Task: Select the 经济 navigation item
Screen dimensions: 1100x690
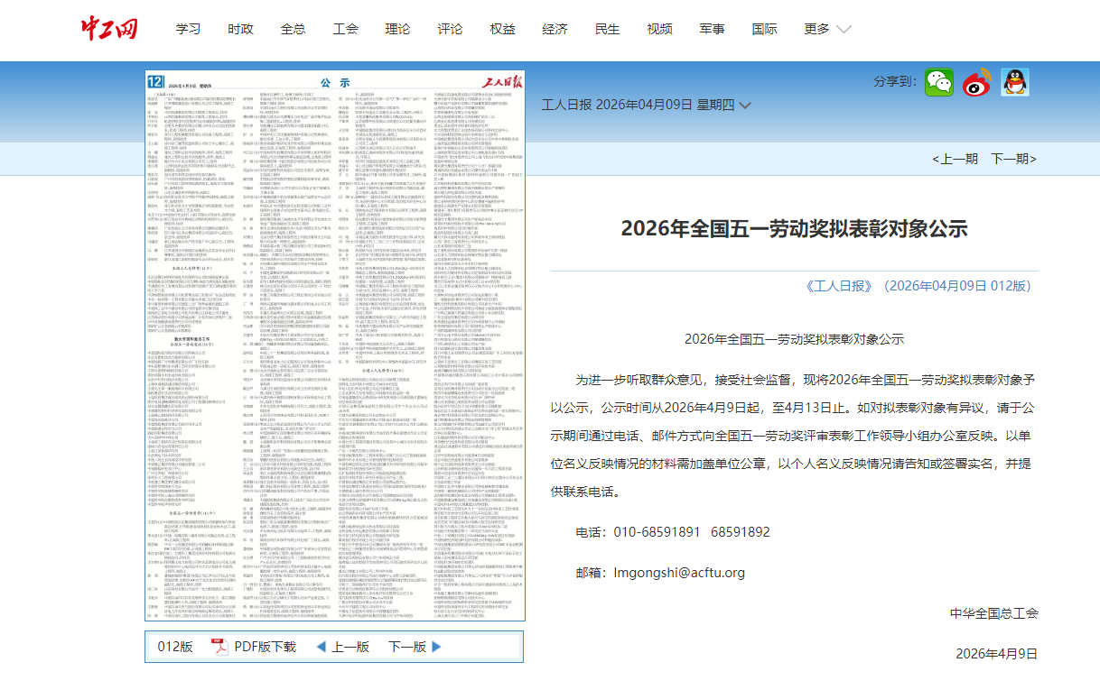Action: 554,28
